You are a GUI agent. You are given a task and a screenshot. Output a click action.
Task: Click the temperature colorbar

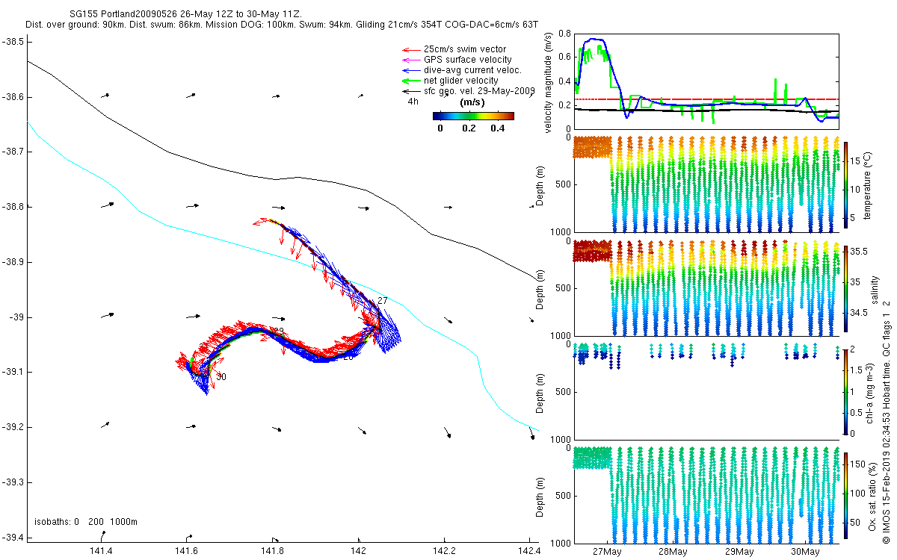click(846, 184)
